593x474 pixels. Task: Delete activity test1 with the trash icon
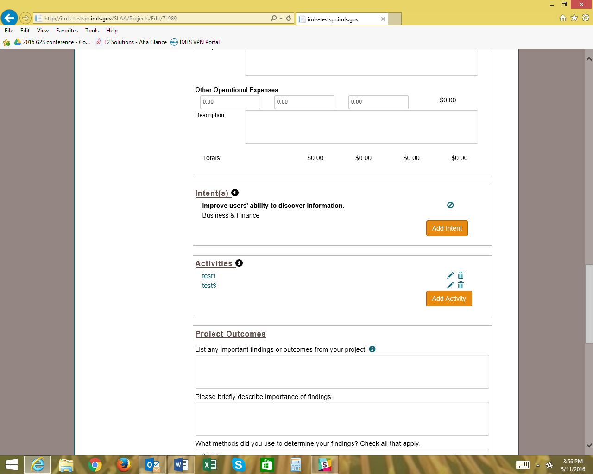click(461, 275)
